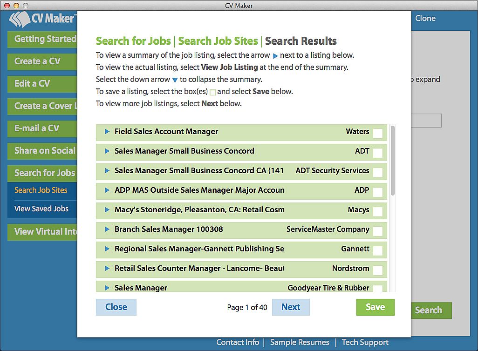Expand the Macy's Stoneridge listing summary
478x351 pixels.
point(107,209)
